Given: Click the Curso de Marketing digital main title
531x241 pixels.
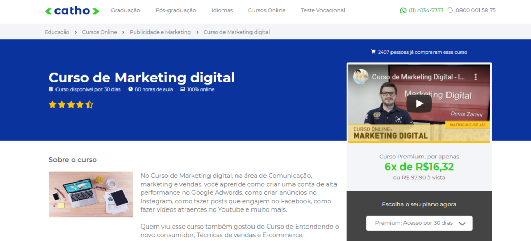Looking at the screenshot, I should [142, 77].
